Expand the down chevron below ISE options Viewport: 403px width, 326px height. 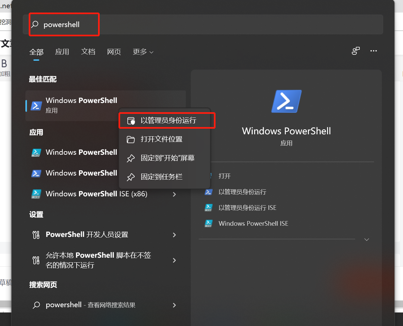[x=366, y=240]
